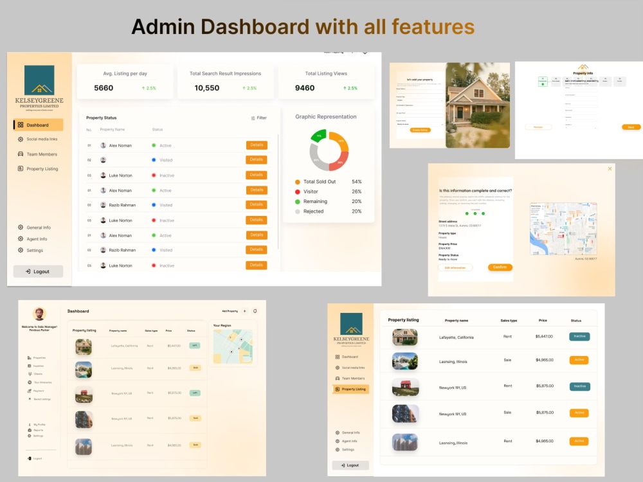Click Create listing button in add-property form
The image size is (643, 482).
420,130
